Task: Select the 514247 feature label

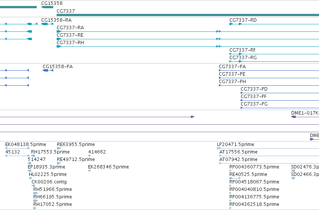Action: click(x=37, y=159)
